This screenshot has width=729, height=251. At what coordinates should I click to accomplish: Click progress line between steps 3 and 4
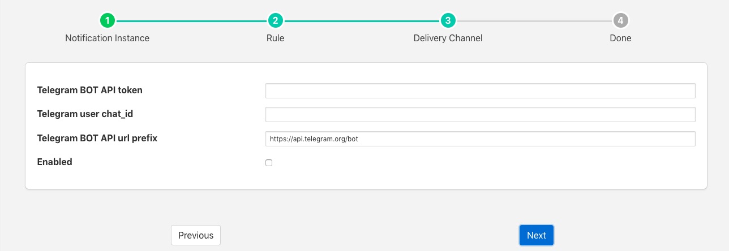pos(534,21)
